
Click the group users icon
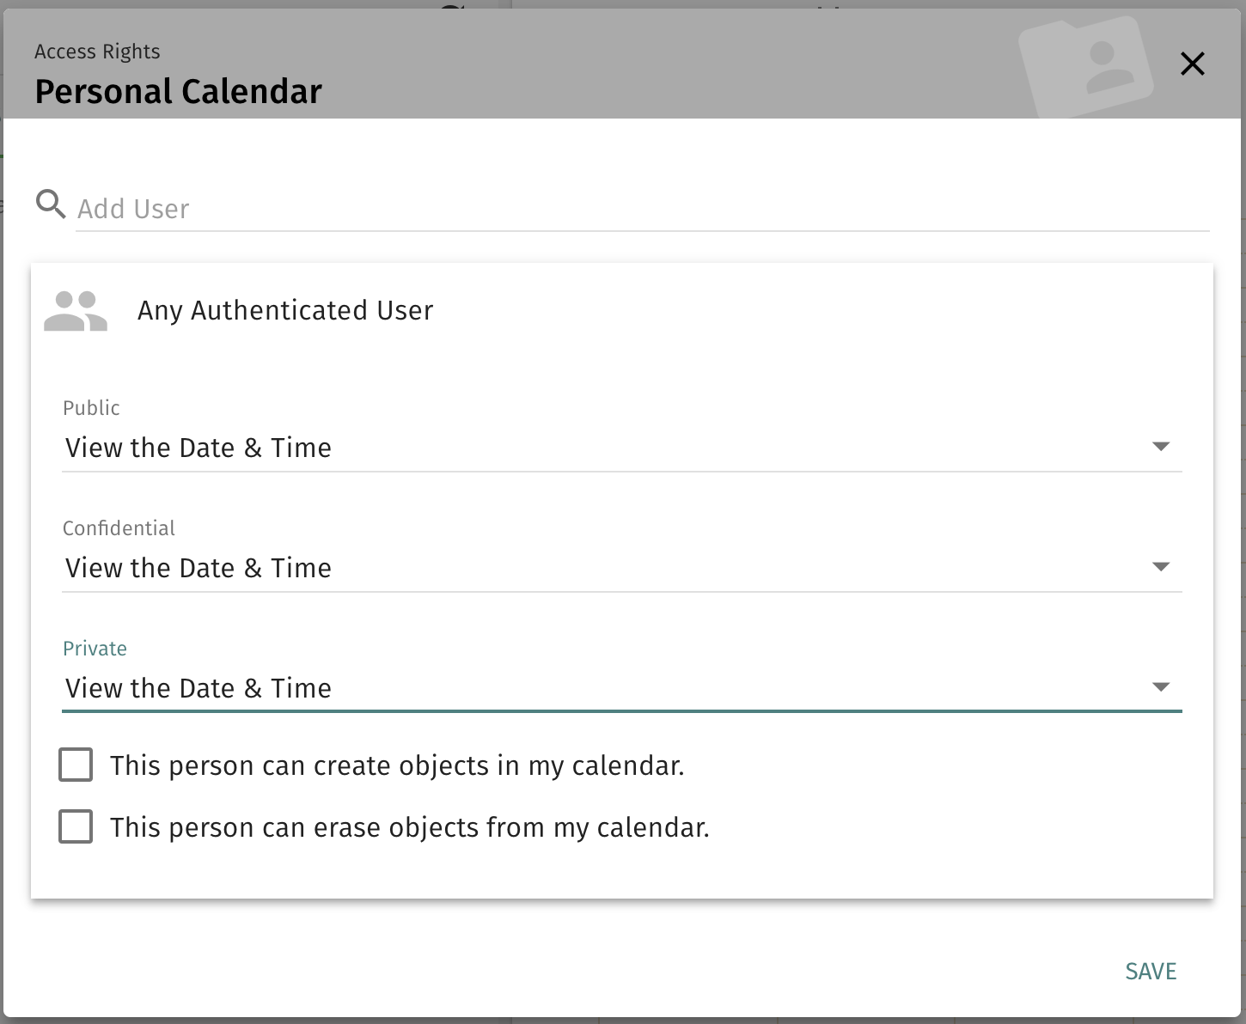[x=76, y=311]
